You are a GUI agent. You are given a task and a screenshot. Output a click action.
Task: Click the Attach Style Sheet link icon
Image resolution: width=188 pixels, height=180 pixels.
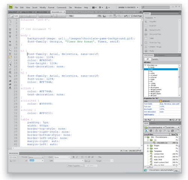click(170, 120)
